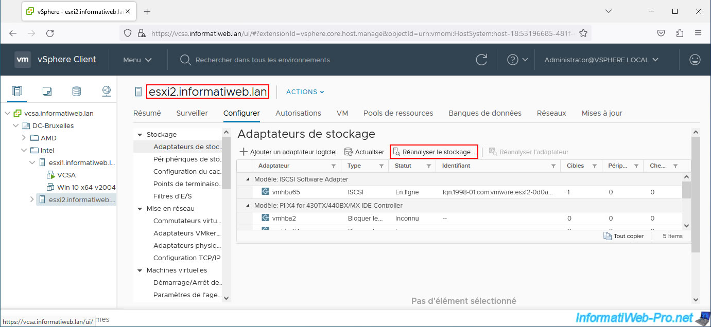Click the vSphere refresh icon in header
Viewport: 711px width, 327px height.
click(x=481, y=60)
